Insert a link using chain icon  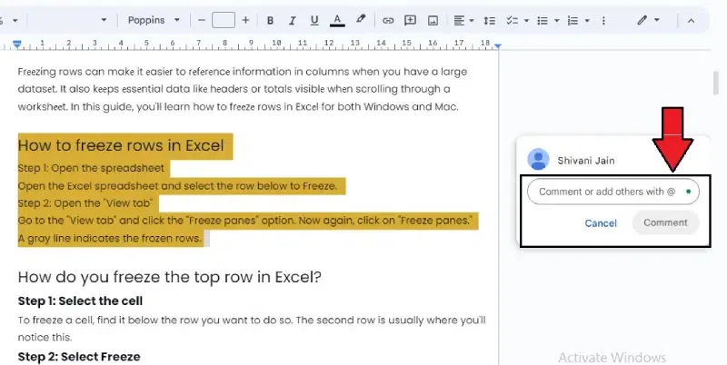[x=388, y=20]
